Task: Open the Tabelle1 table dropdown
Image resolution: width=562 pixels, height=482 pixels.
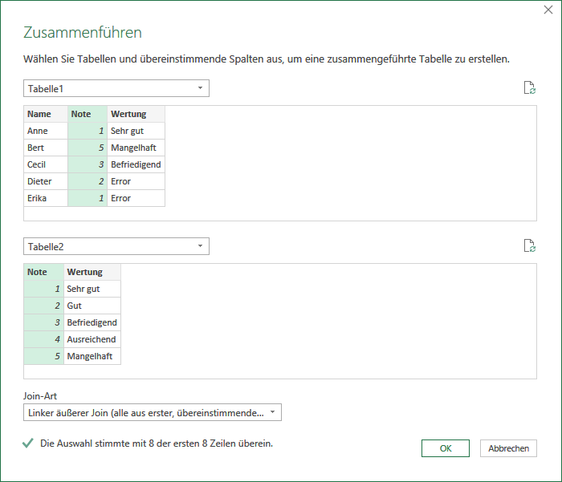Action: point(116,88)
